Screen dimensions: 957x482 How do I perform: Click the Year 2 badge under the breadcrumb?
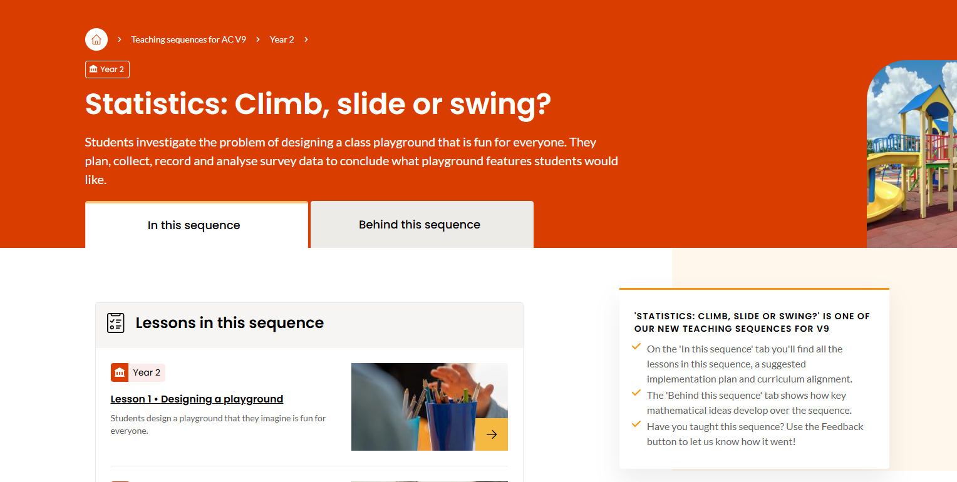pos(107,69)
